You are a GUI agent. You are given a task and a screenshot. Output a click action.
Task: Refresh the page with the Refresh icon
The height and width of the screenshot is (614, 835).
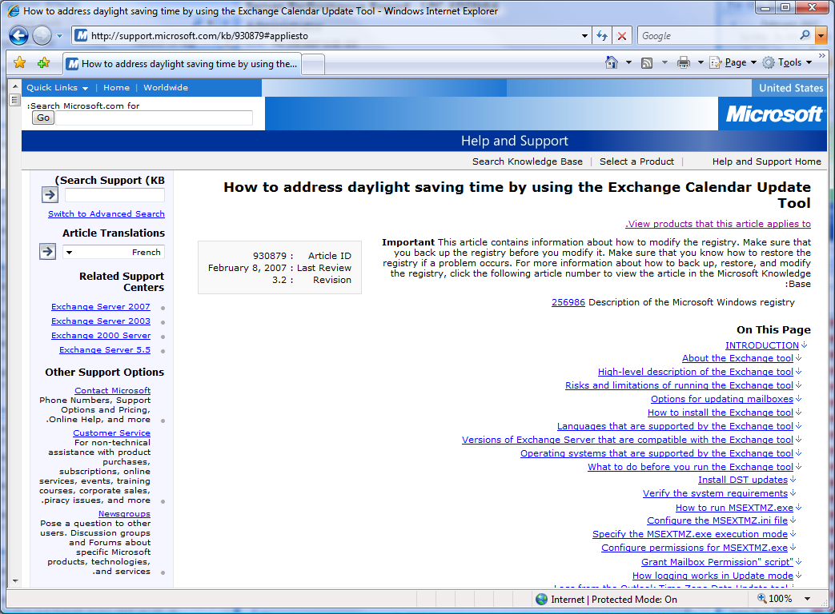pyautogui.click(x=602, y=36)
